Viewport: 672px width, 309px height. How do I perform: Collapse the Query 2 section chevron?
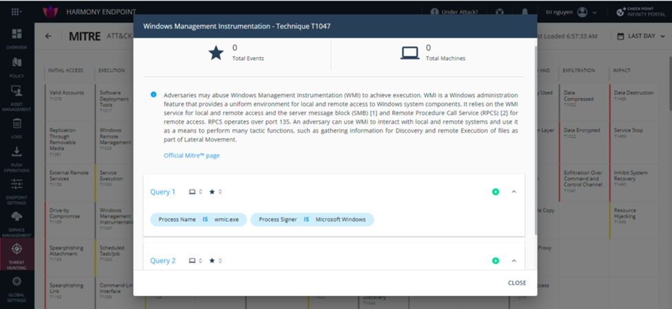514,261
